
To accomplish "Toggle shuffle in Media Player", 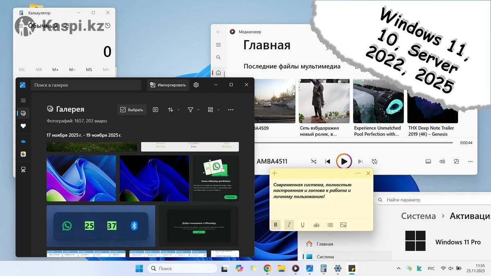I will click(313, 162).
